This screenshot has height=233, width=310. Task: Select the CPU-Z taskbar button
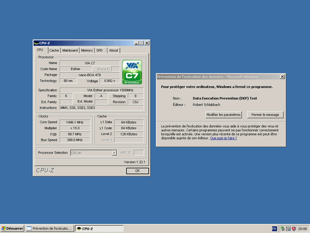99,229
